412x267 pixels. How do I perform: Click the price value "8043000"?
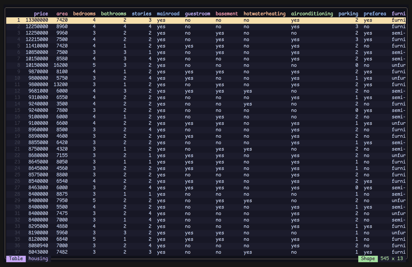(x=38, y=252)
